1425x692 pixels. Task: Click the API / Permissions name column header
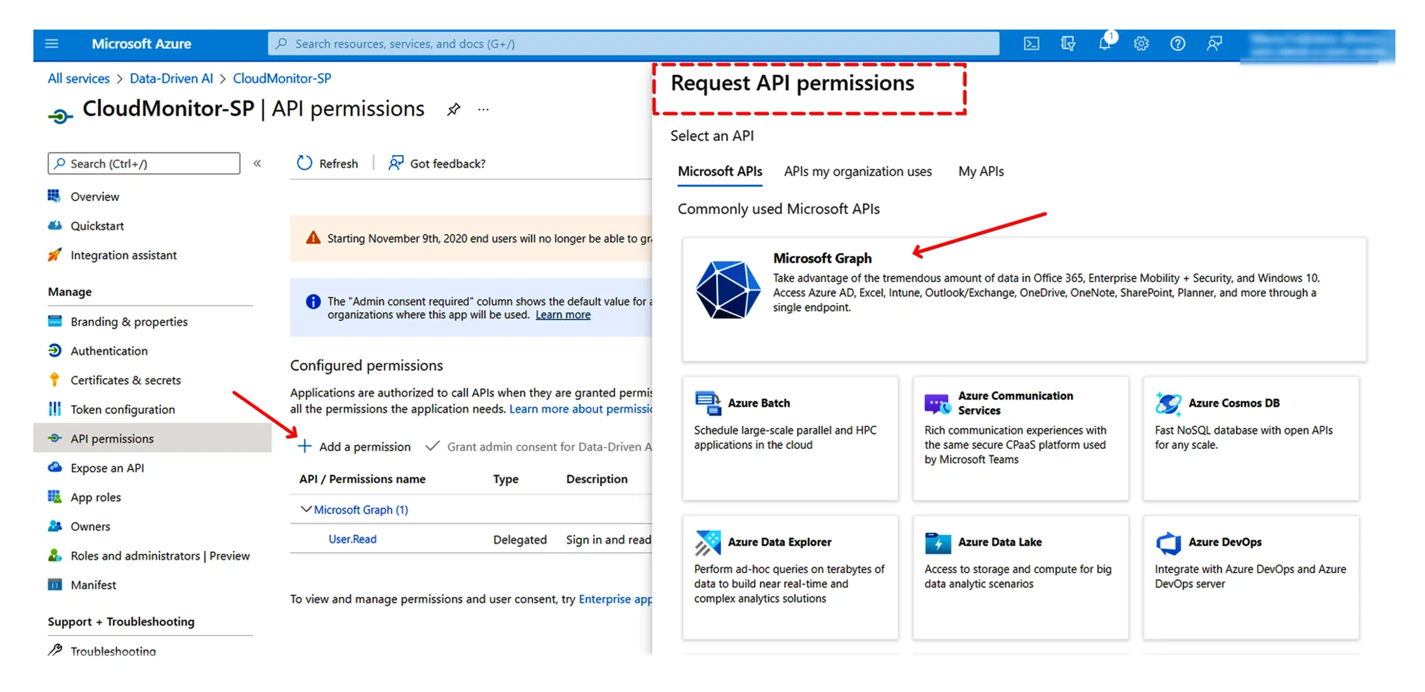362,479
